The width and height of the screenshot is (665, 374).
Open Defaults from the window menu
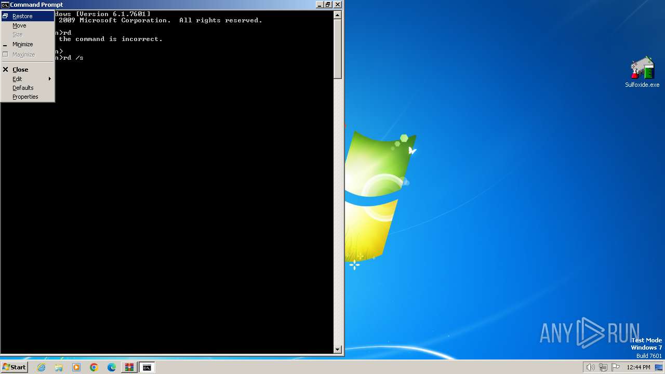point(28,88)
